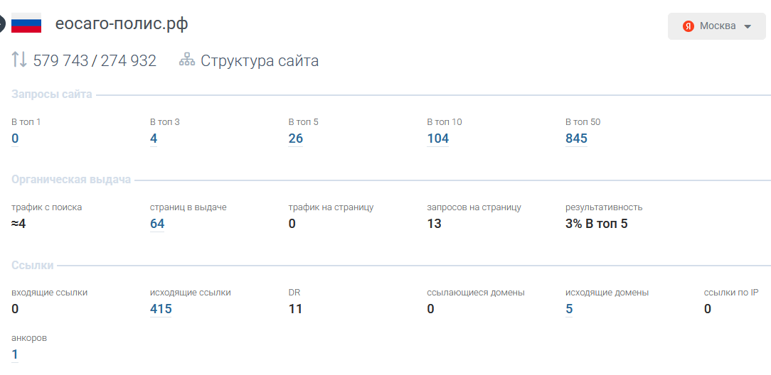Open страниц в выдаче value 64
This screenshot has height=375, width=771.
pos(157,224)
